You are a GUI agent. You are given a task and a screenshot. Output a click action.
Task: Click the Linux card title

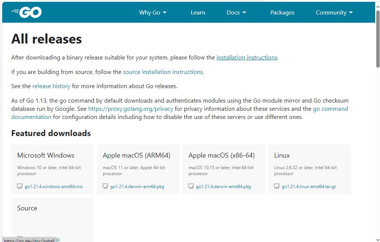tap(282, 155)
